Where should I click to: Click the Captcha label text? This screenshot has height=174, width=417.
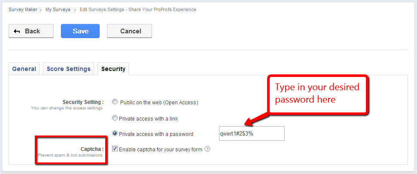pyautogui.click(x=92, y=149)
